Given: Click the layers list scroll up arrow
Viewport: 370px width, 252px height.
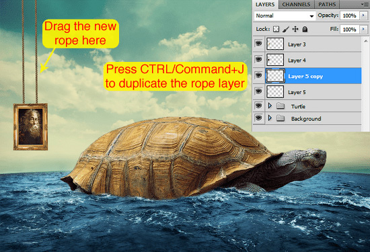Looking at the screenshot, I should [x=366, y=41].
